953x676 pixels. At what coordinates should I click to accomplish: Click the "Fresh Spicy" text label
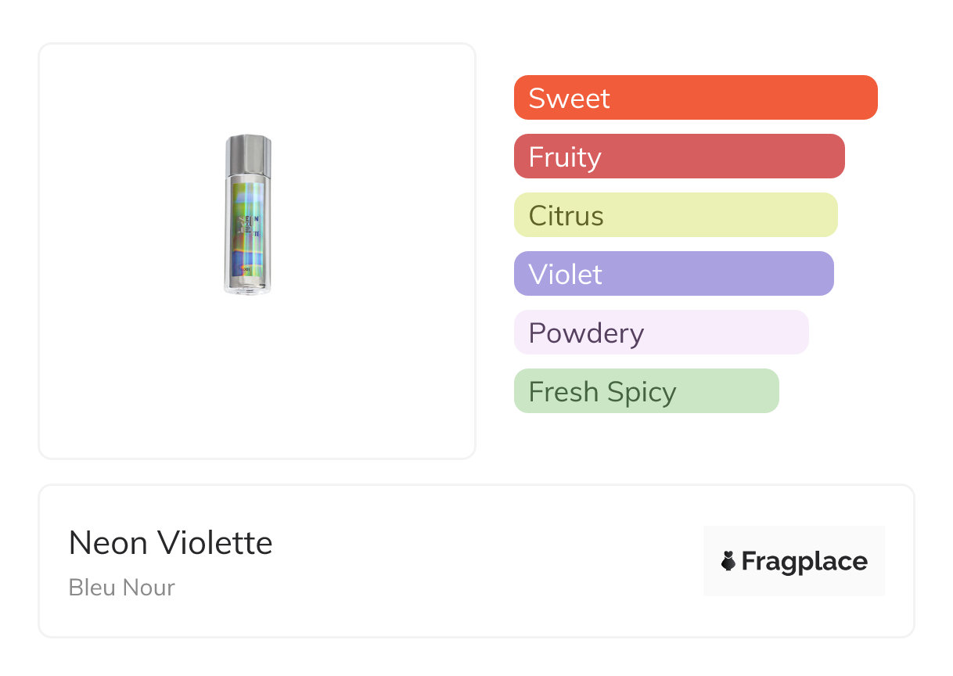pos(602,391)
